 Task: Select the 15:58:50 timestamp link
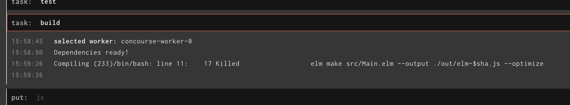pos(27,52)
